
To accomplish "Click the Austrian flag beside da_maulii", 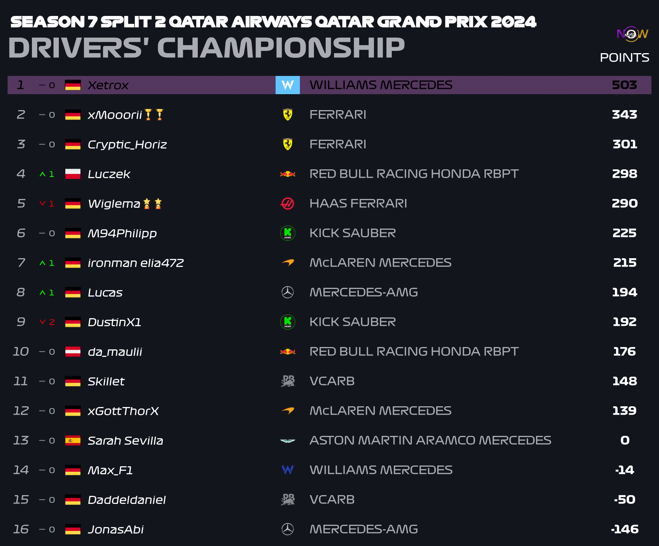I will click(x=73, y=352).
